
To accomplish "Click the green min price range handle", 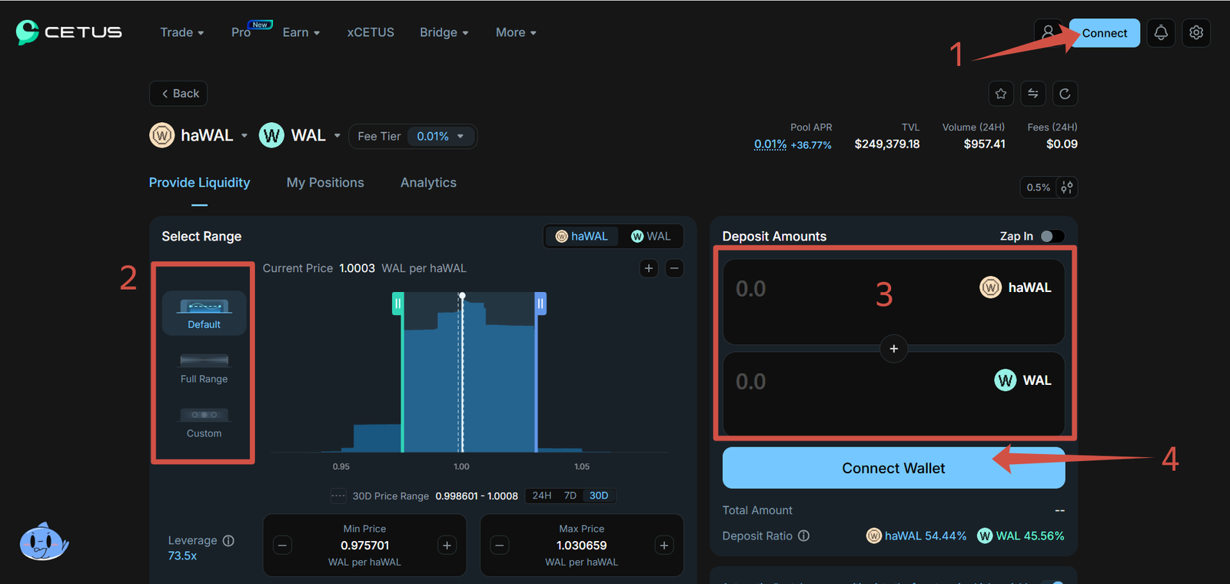I will pyautogui.click(x=397, y=304).
